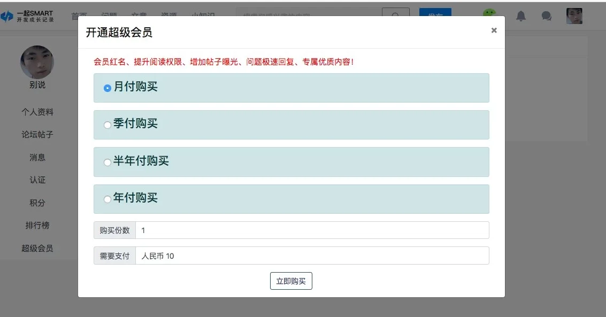The height and width of the screenshot is (317, 606).
Task: Click the large profile photo in sidebar
Action: coord(37,62)
